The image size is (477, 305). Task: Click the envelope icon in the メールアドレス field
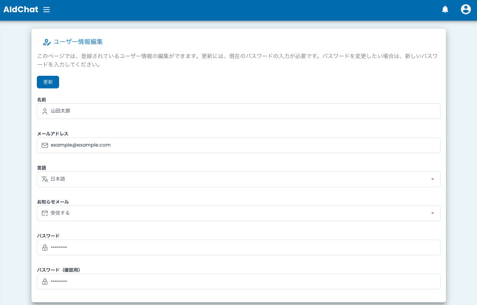tap(45, 145)
